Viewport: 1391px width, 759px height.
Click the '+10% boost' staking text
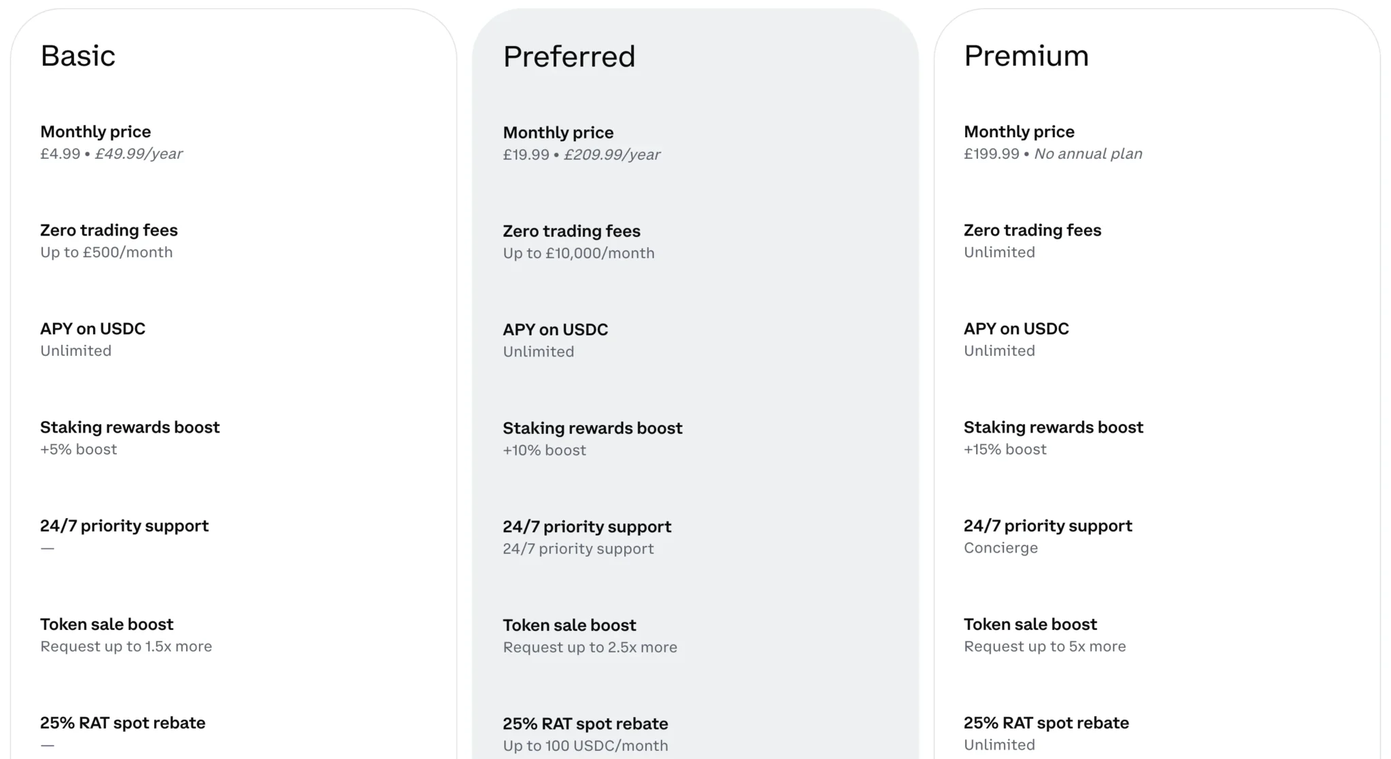544,450
